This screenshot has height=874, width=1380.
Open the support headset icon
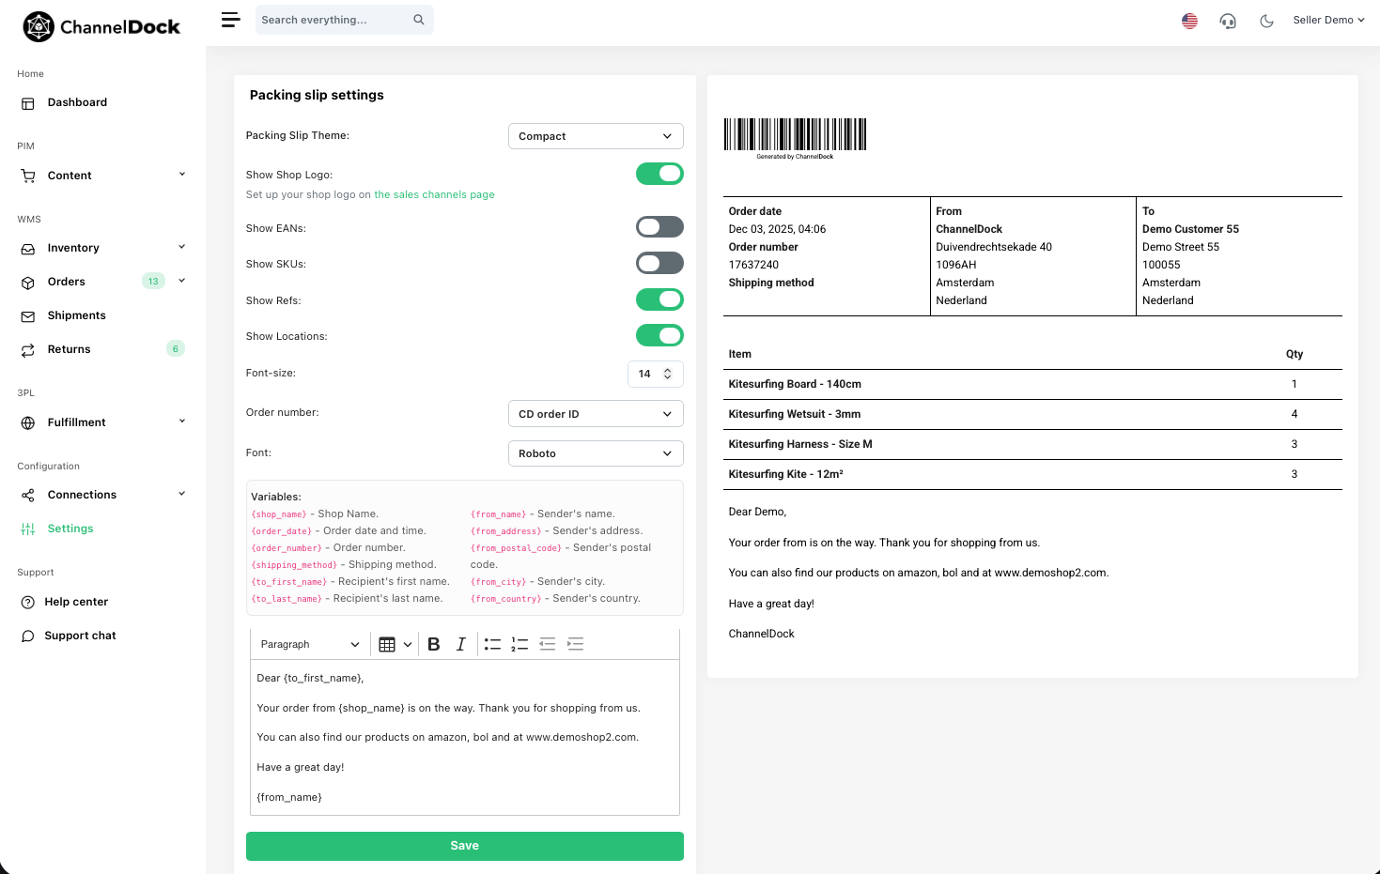pyautogui.click(x=1228, y=21)
